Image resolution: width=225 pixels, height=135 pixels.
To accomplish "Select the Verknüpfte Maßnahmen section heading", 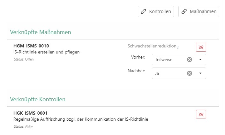I will [41, 32].
